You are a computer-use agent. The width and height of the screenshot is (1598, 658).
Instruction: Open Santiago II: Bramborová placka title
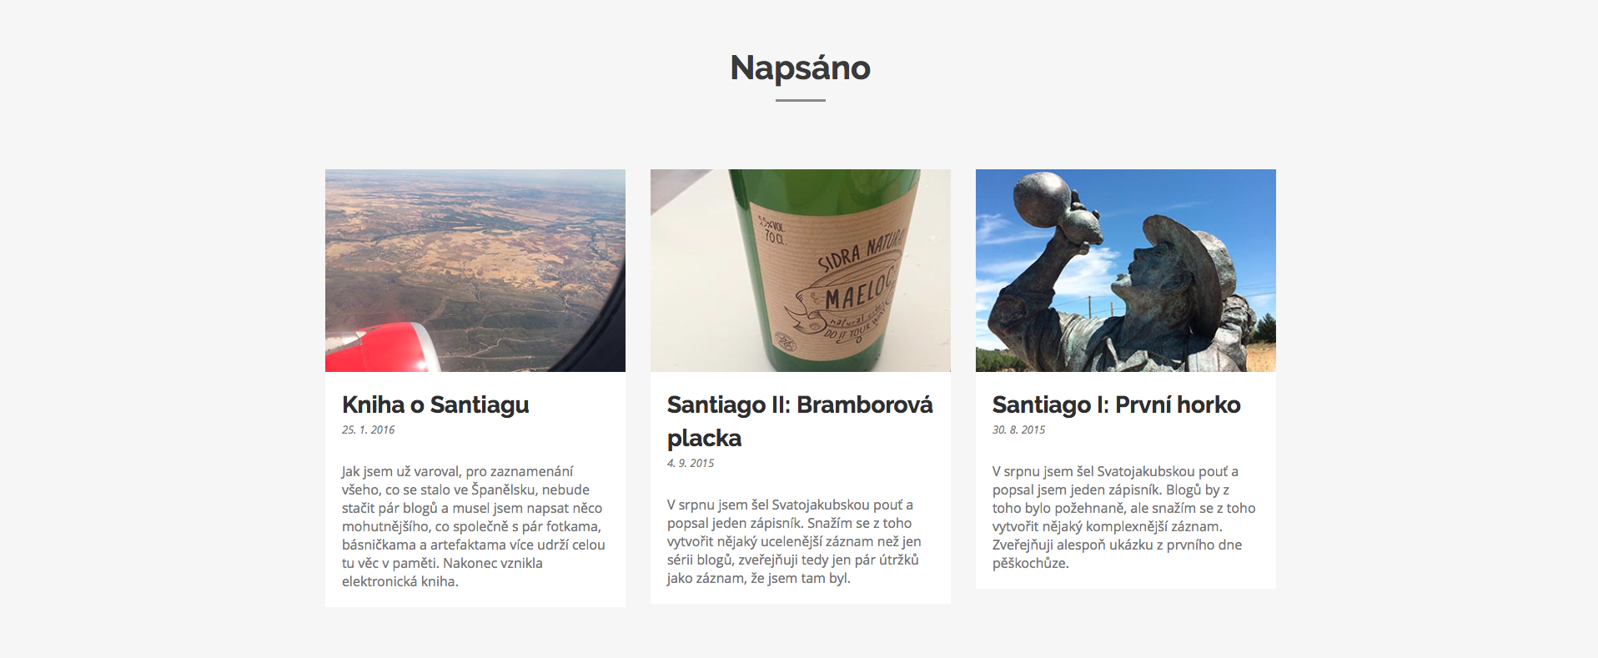[x=800, y=421]
